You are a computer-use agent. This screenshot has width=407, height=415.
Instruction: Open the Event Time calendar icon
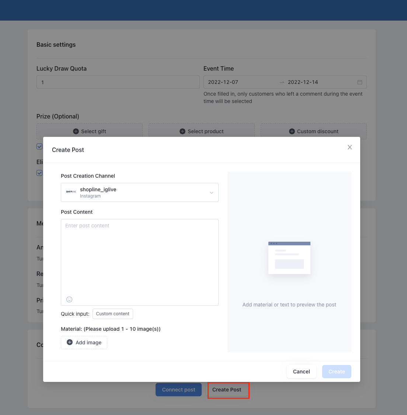pos(360,82)
